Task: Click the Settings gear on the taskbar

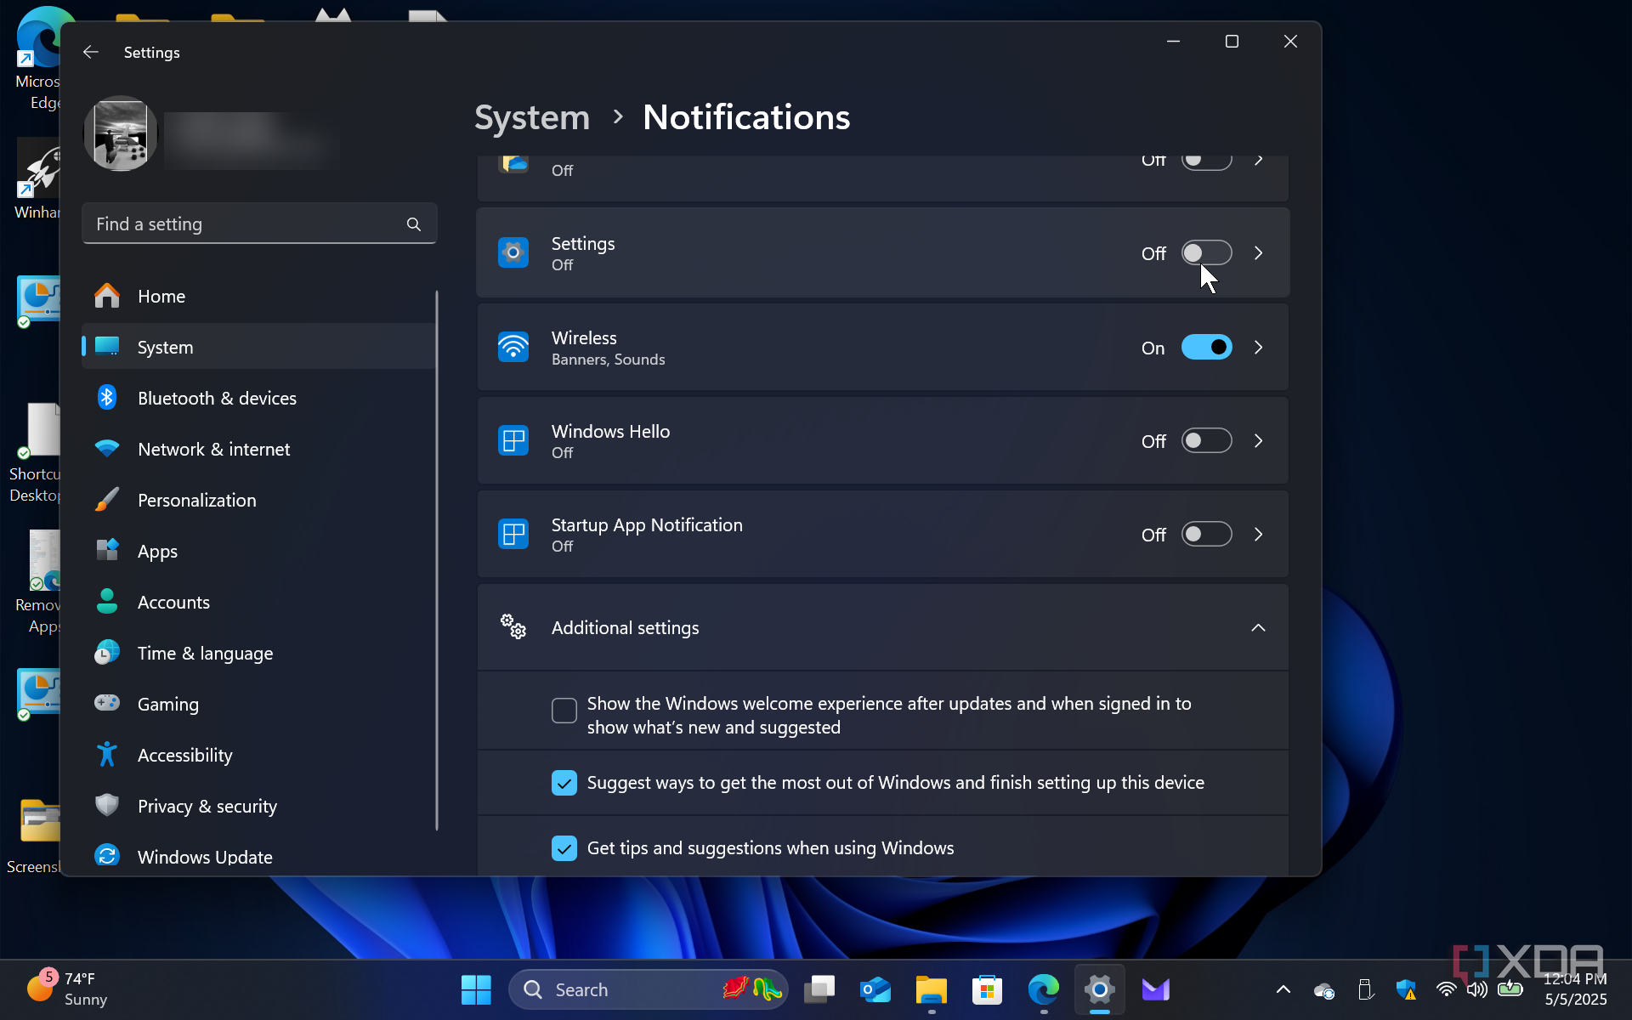Action: coord(1099,989)
